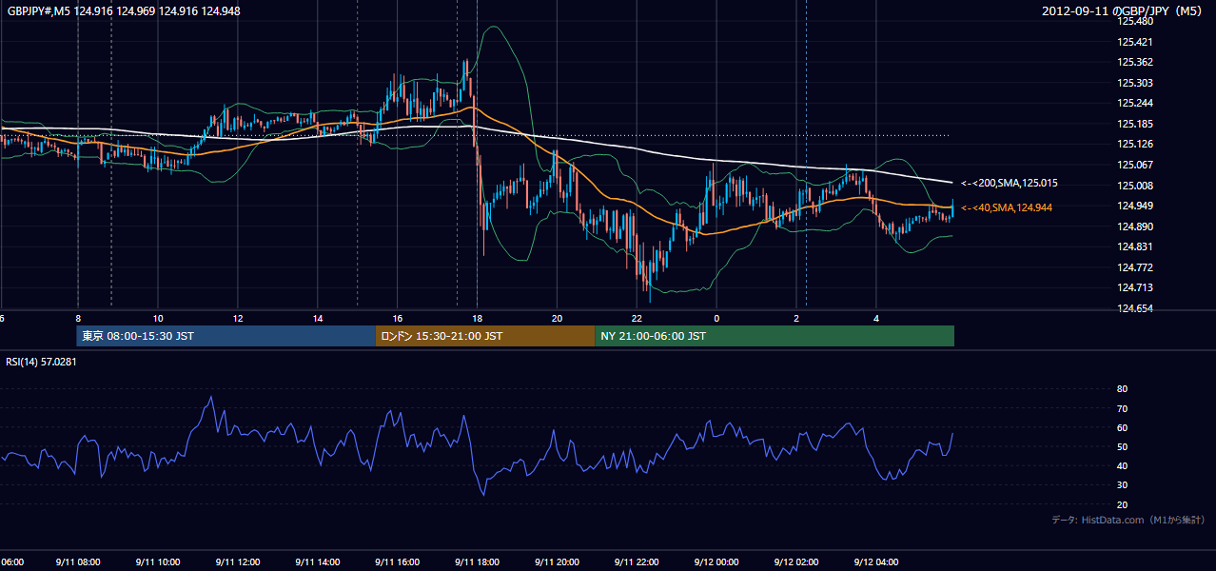Click RSI scale level 80
The height and width of the screenshot is (571, 1216).
pyautogui.click(x=1122, y=389)
